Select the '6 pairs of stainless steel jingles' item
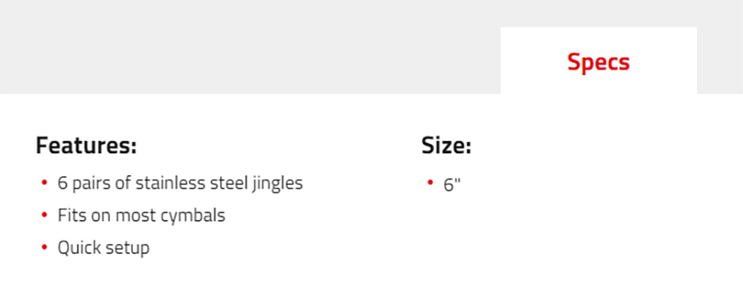 pyautogui.click(x=180, y=183)
